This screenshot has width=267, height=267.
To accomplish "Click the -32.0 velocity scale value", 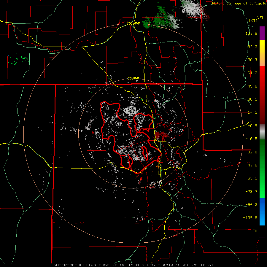I will click(x=251, y=152).
